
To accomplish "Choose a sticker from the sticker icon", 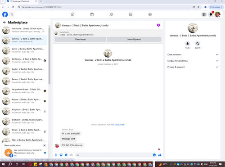I will 66,155.
